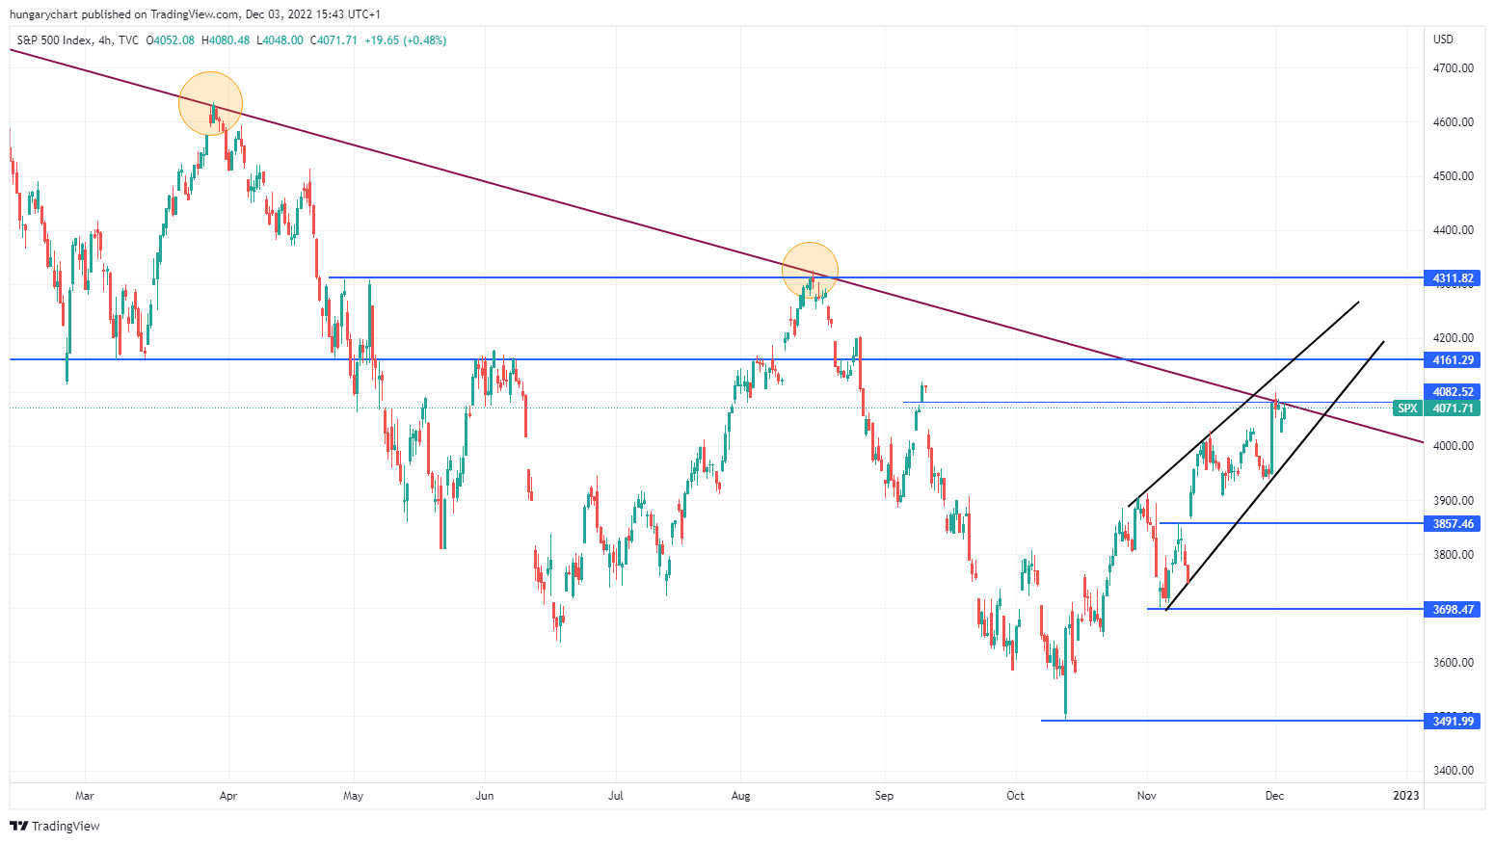
Task: Click the 3491.99 low price label
Action: [1453, 722]
